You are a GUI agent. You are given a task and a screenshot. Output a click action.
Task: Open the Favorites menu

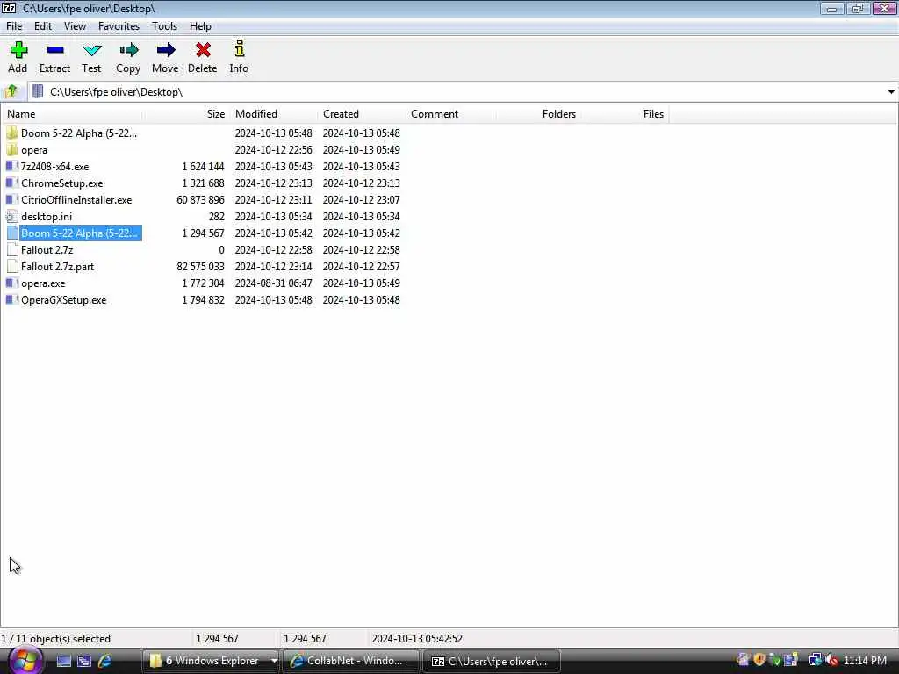[x=119, y=26]
